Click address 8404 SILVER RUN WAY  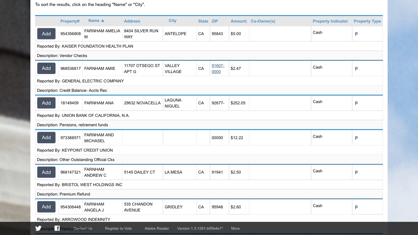141,34
